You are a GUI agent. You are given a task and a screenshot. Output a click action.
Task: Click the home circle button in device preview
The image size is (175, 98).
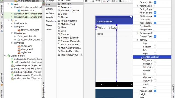coord(117,85)
